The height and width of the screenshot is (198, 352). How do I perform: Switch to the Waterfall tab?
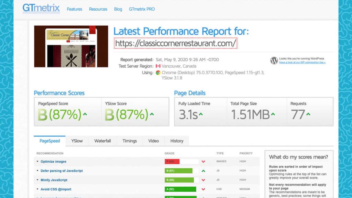coord(102,141)
